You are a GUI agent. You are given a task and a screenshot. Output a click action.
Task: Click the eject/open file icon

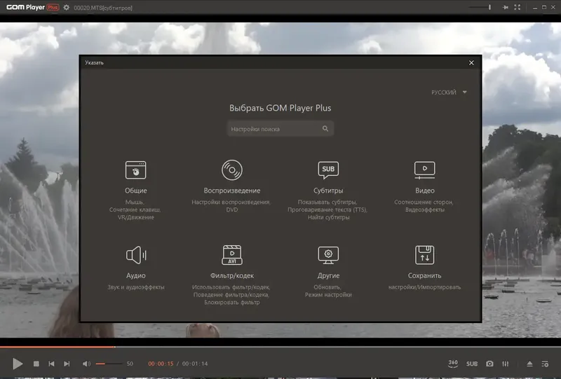tap(529, 364)
